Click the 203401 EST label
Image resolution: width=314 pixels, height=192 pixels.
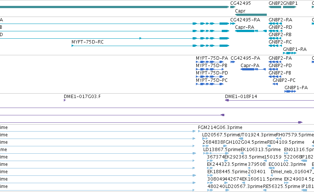(256, 172)
